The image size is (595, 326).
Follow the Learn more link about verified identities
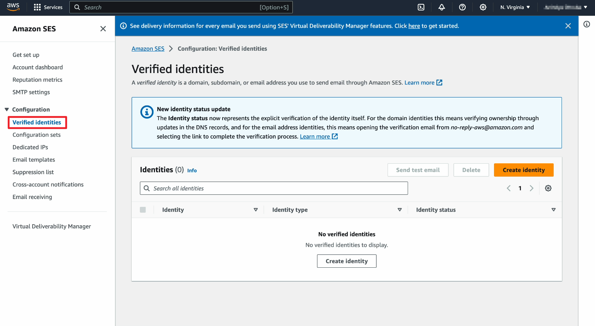pos(420,82)
